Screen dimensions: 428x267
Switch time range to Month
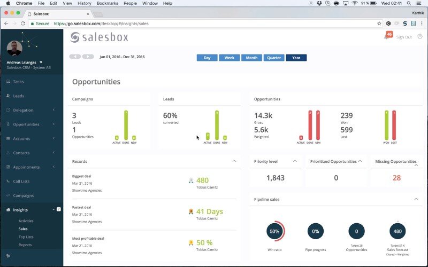click(x=251, y=58)
